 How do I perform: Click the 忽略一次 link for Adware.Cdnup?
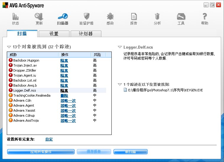pos(68,116)
